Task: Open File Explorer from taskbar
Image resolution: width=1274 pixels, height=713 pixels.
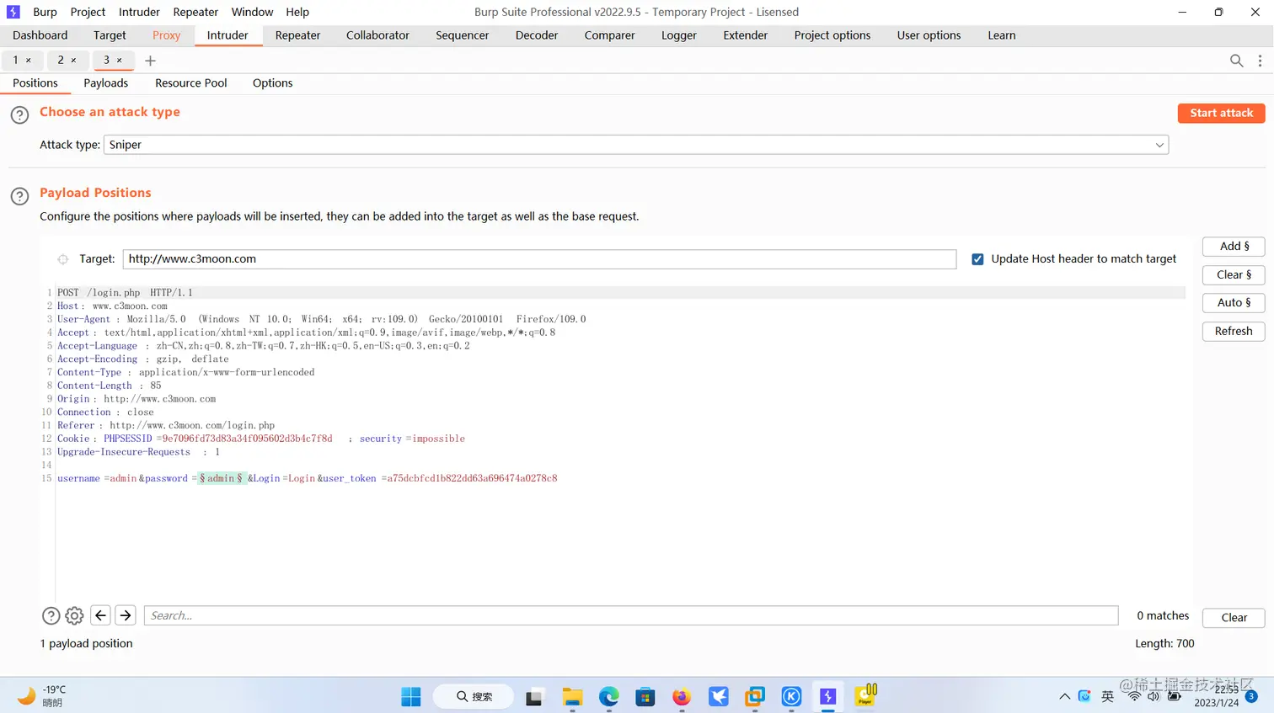Action: 573,696
